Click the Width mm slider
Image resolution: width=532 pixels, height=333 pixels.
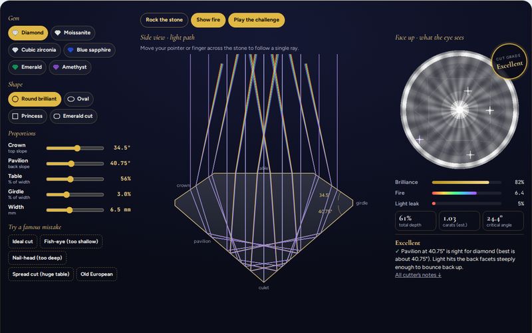click(x=75, y=210)
